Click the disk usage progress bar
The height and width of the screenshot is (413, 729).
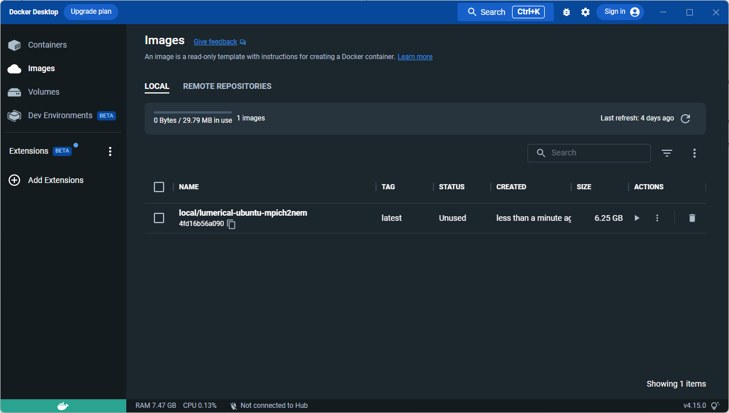click(193, 112)
